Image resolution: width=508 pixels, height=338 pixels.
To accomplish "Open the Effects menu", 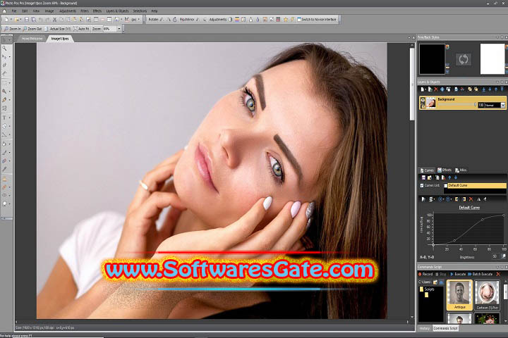I will (97, 11).
